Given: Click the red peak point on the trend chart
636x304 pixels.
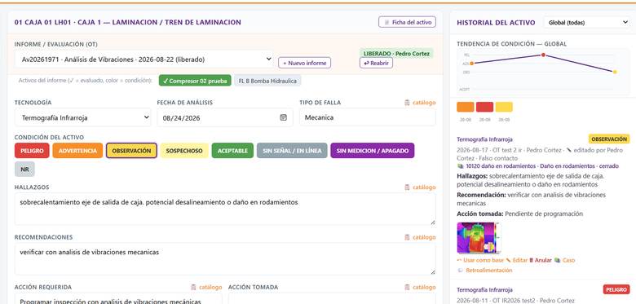Looking at the screenshot, I should (543, 55).
